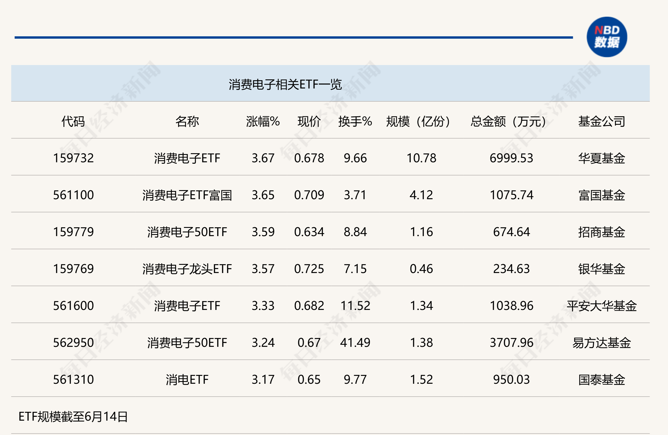
Task: Click the 41.49 turnover value
Action: 355,343
